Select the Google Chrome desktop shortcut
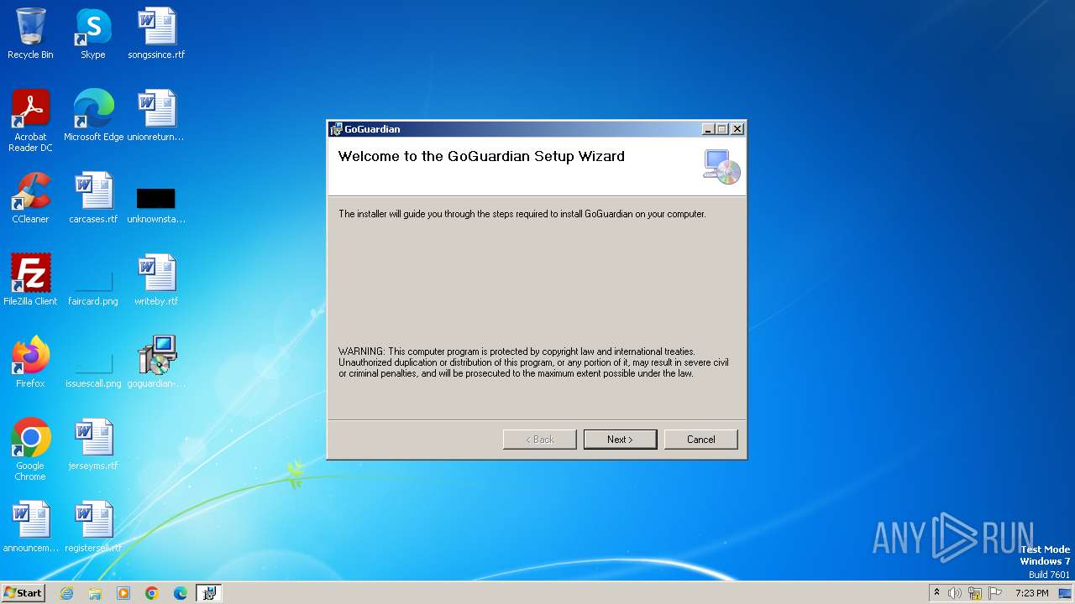The image size is (1075, 604). click(30, 450)
